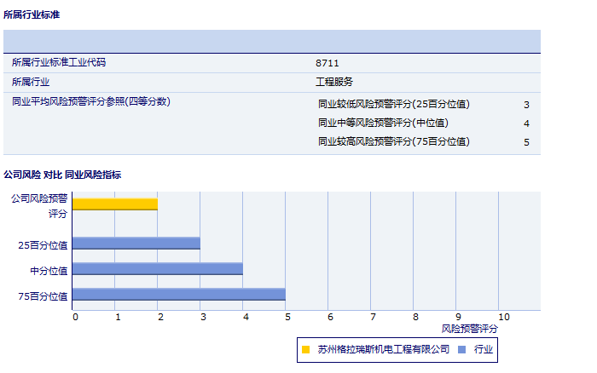The height and width of the screenshot is (373, 597).
Task: Click the light blue table header bar
Action: tap(272, 41)
